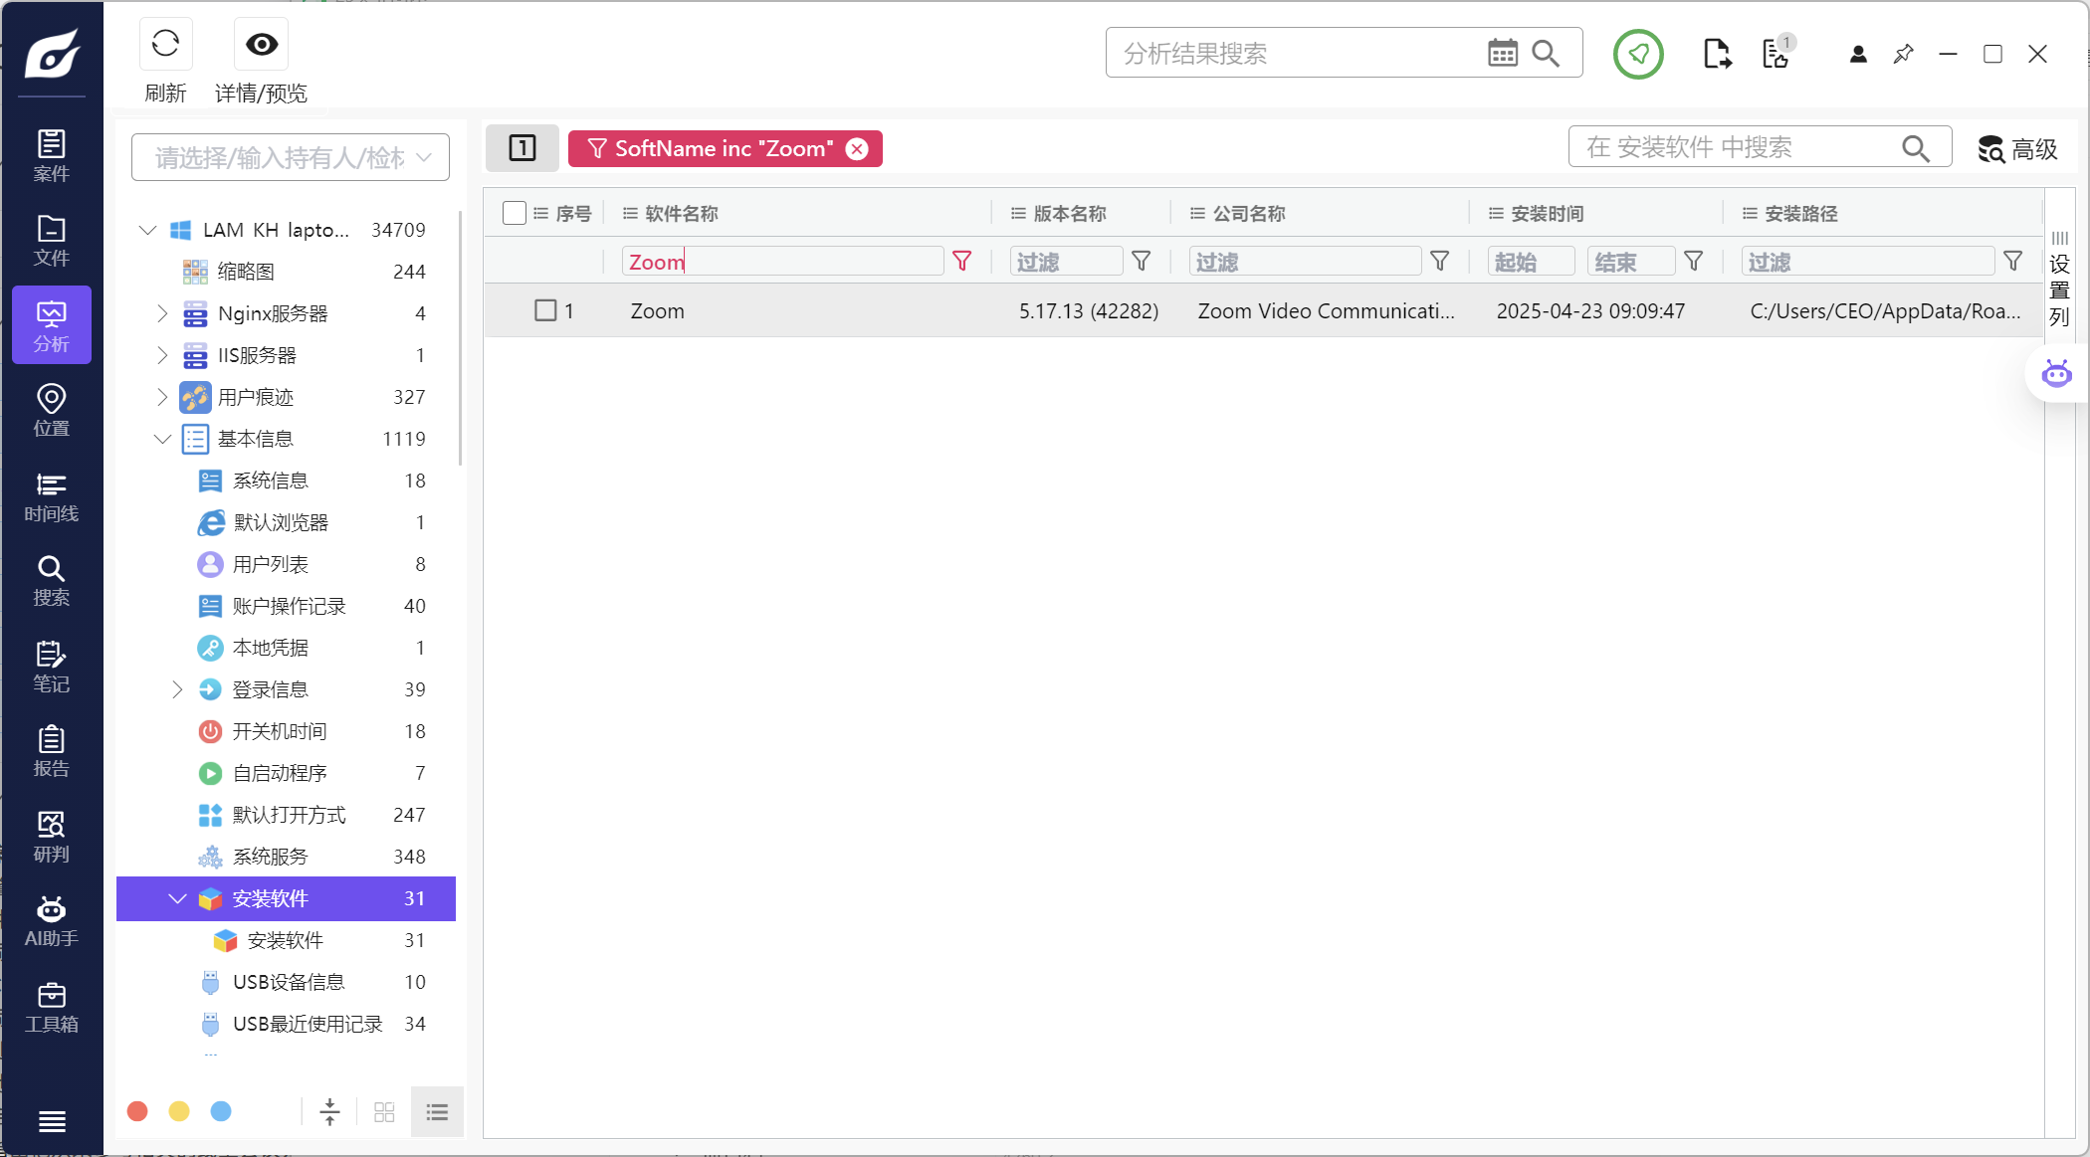The image size is (2090, 1157).
Task: Open the AI助手 robot in sidebar
Action: click(x=51, y=921)
